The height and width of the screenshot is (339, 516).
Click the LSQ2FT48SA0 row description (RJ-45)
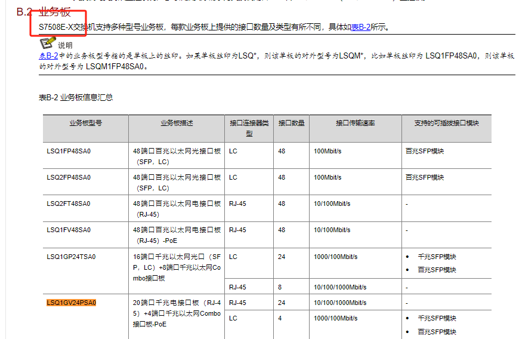tap(177, 209)
